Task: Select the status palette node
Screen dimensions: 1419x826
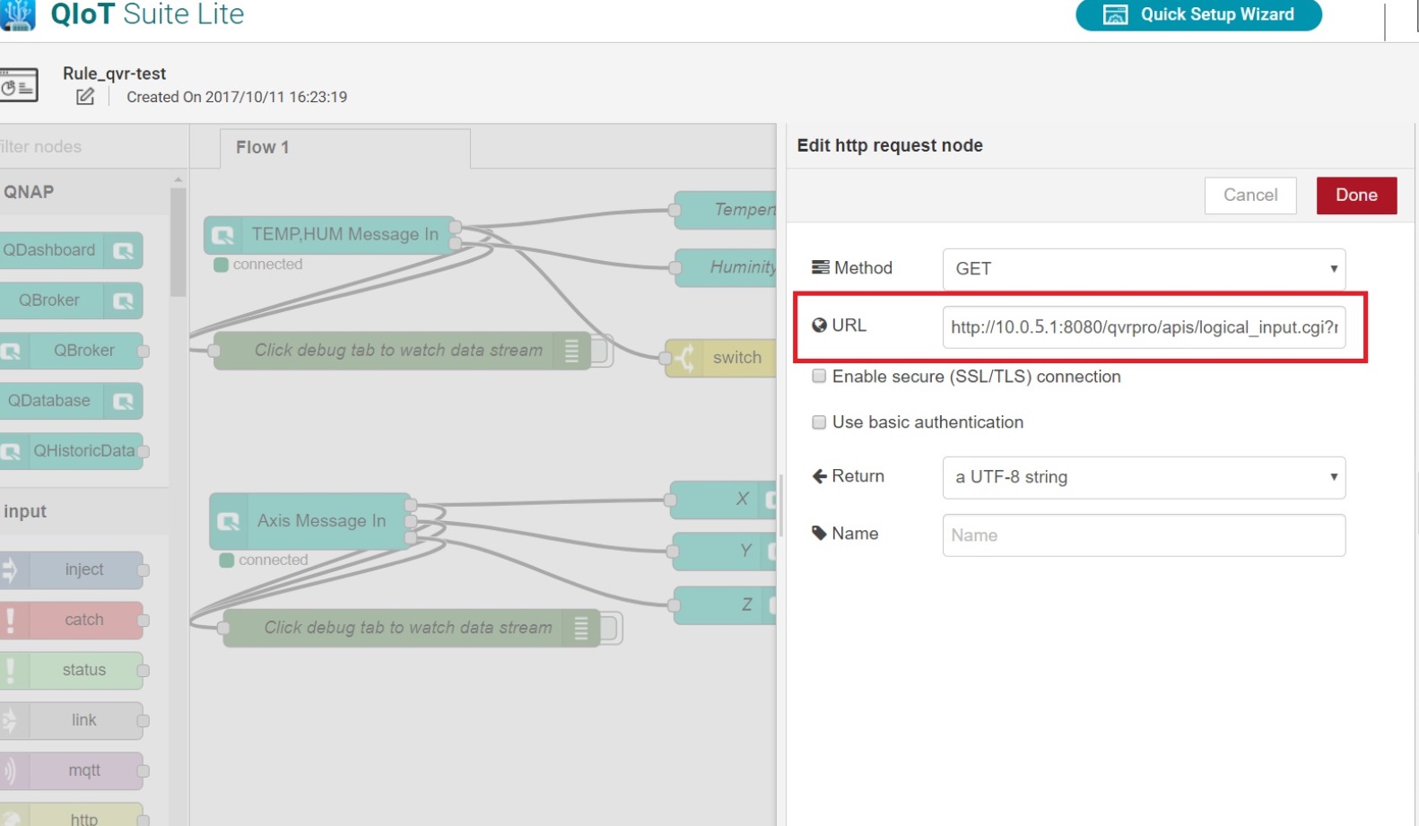Action: [71, 670]
